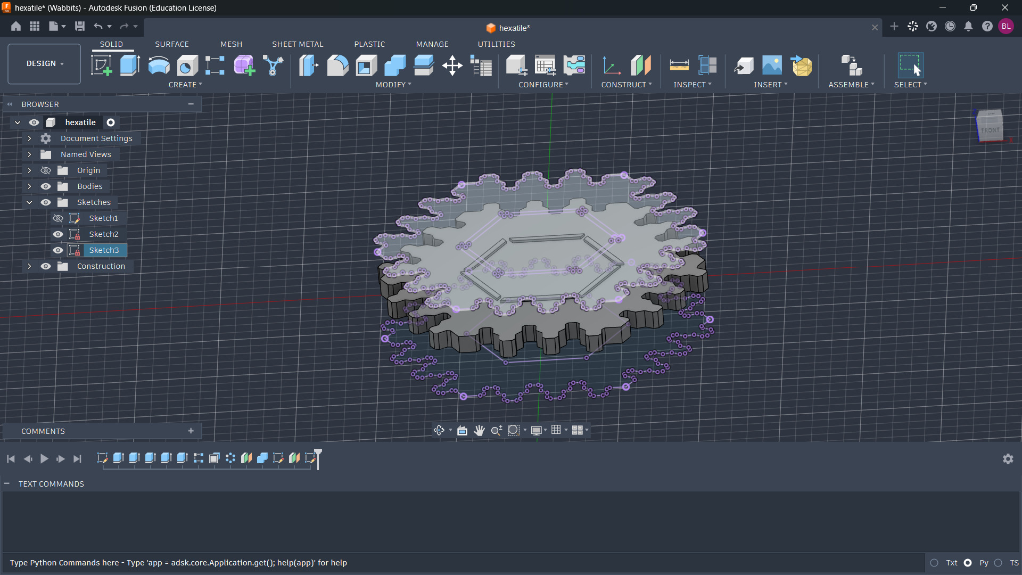
Task: Open the DESIGN workspace dropdown
Action: tap(44, 64)
